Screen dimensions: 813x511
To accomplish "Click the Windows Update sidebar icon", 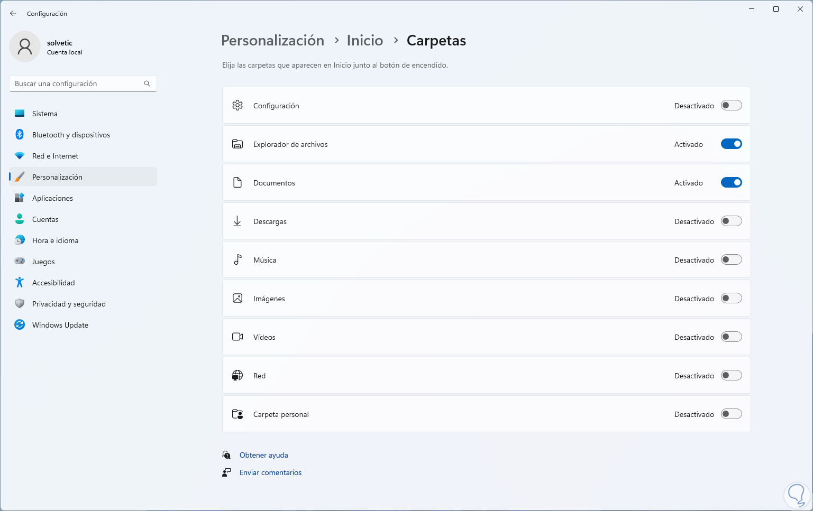I will pos(20,325).
